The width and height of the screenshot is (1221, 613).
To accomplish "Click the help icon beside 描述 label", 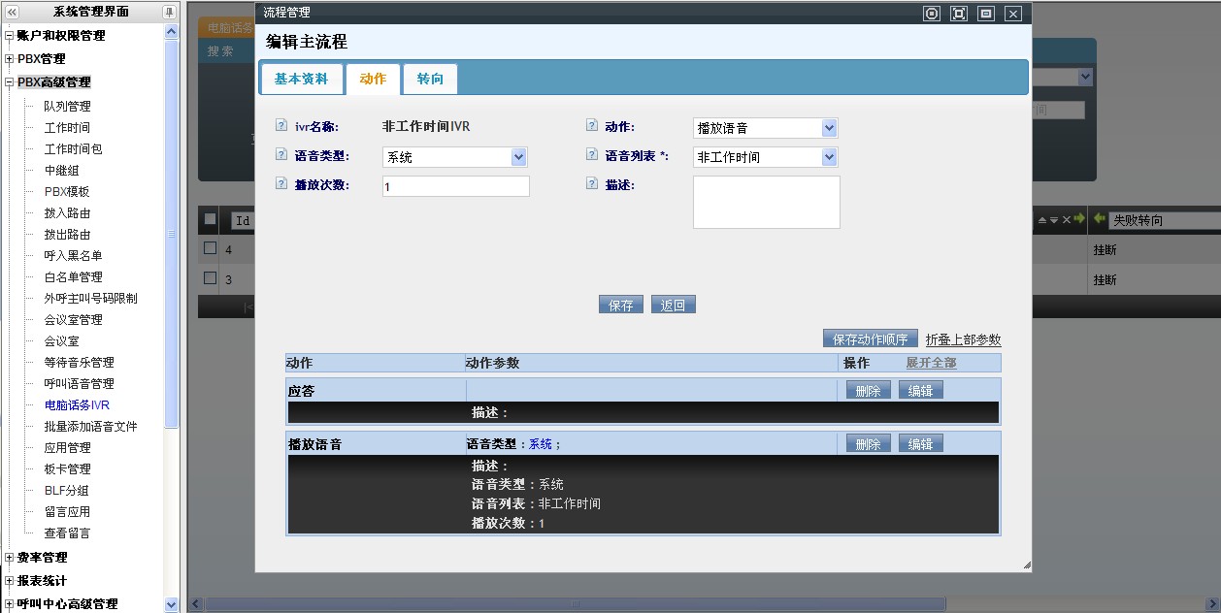I will [x=592, y=183].
